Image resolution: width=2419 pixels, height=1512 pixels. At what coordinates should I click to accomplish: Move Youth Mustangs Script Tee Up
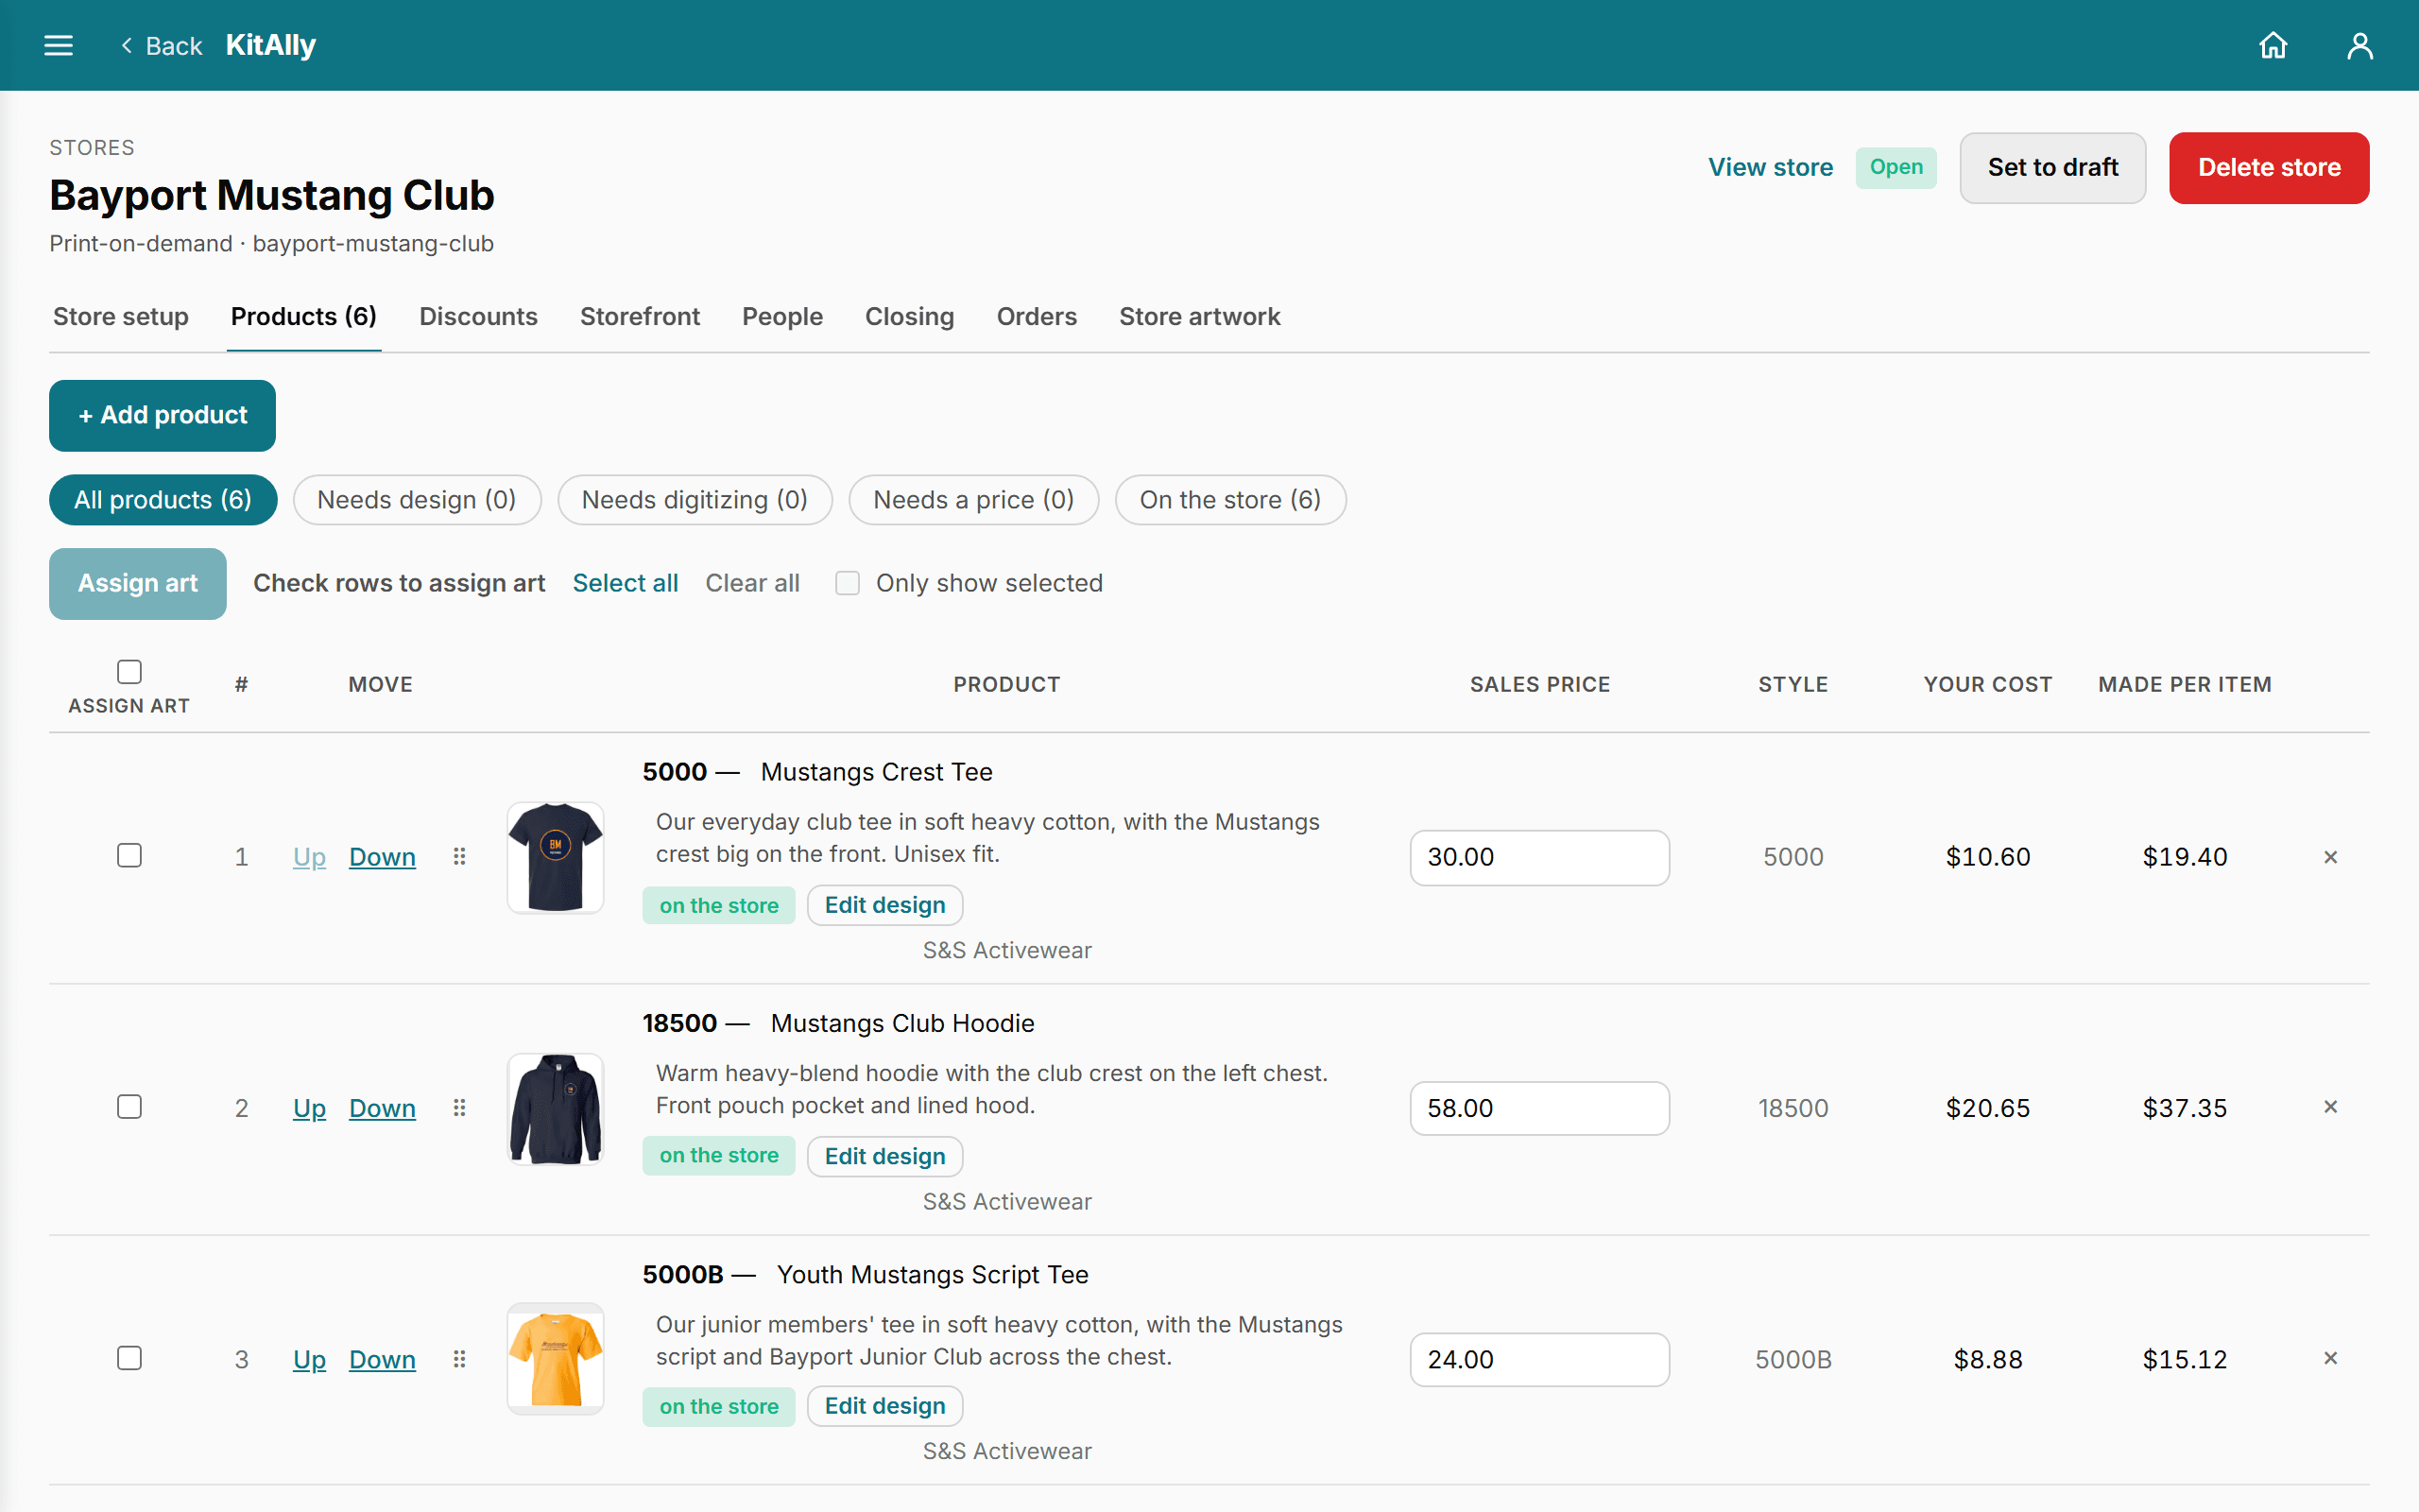pos(309,1358)
